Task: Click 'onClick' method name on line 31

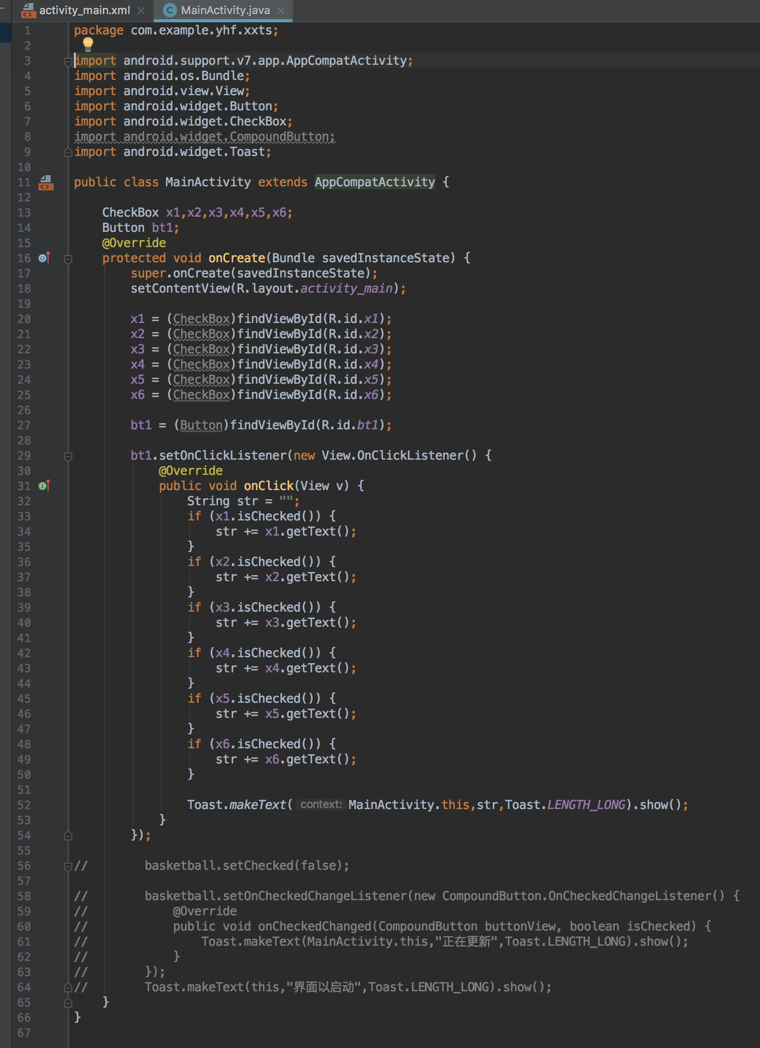Action: point(269,486)
